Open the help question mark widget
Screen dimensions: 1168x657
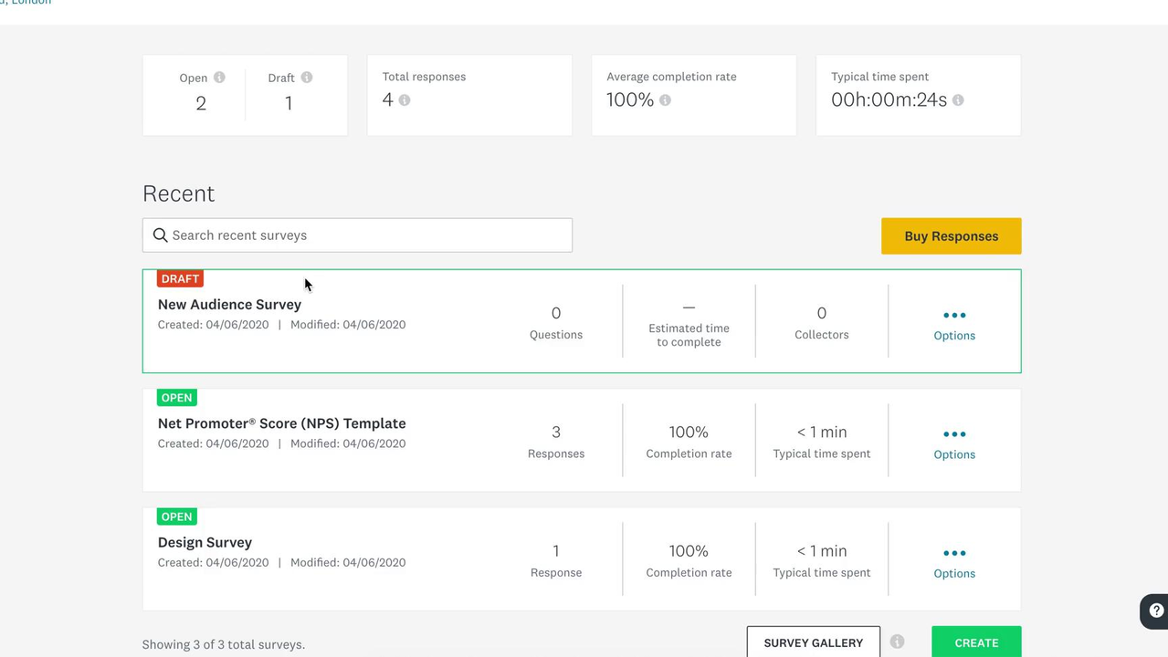click(1155, 610)
